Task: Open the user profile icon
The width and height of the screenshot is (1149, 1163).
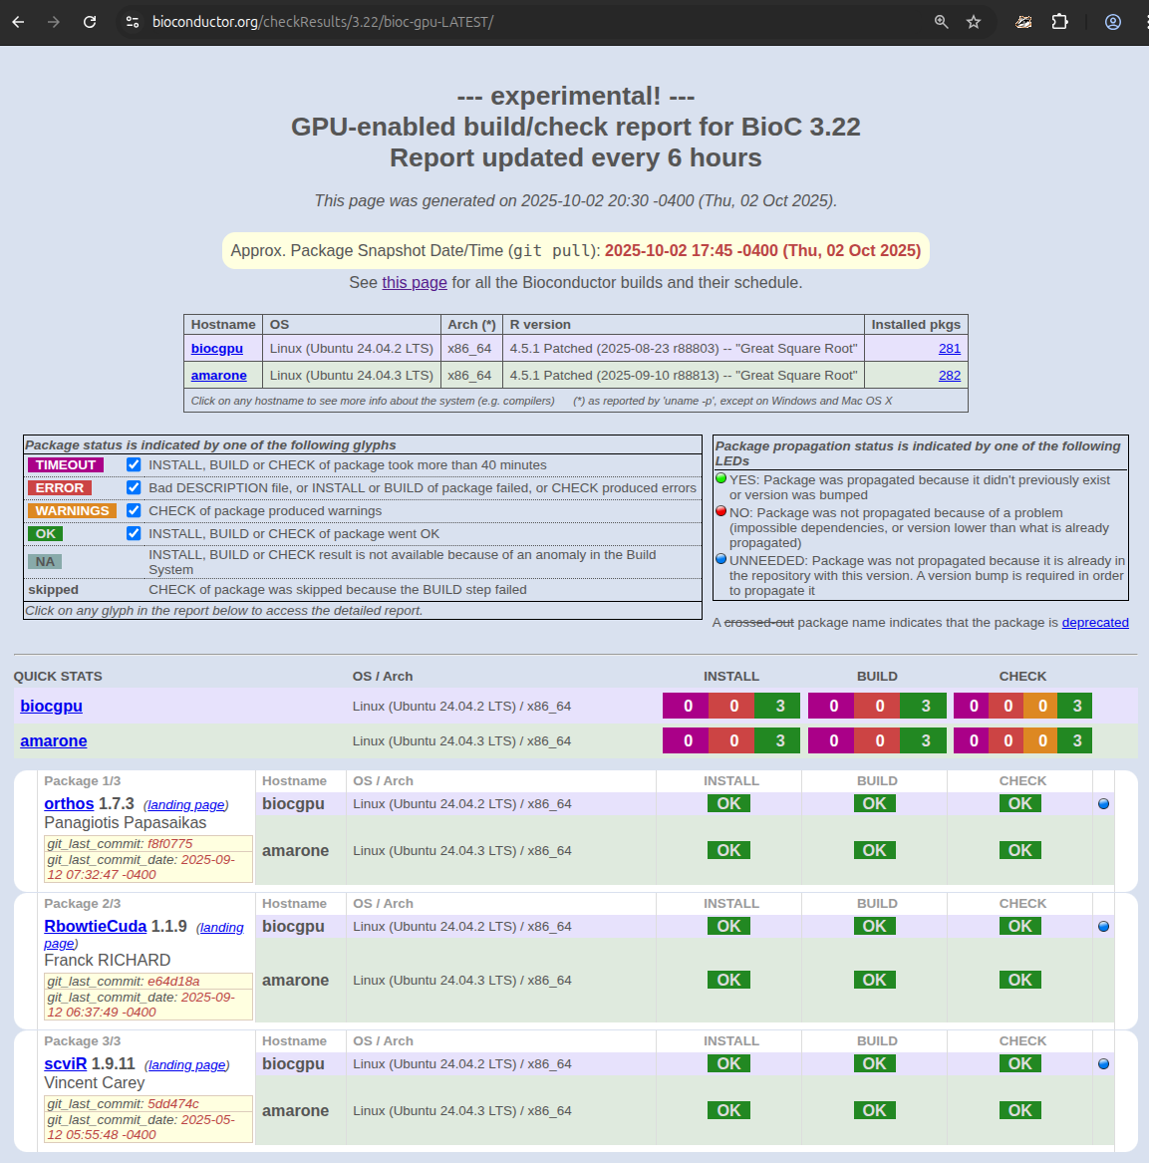Action: pyautogui.click(x=1113, y=22)
